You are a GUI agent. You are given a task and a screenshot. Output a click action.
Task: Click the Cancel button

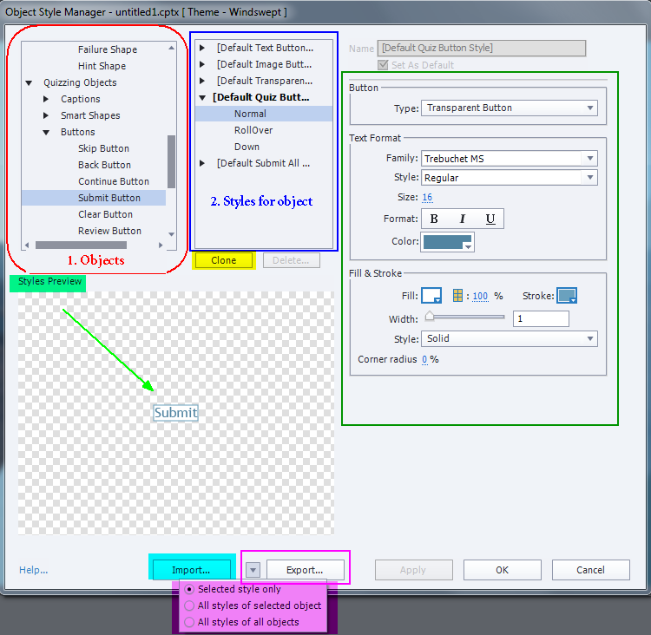click(x=590, y=570)
